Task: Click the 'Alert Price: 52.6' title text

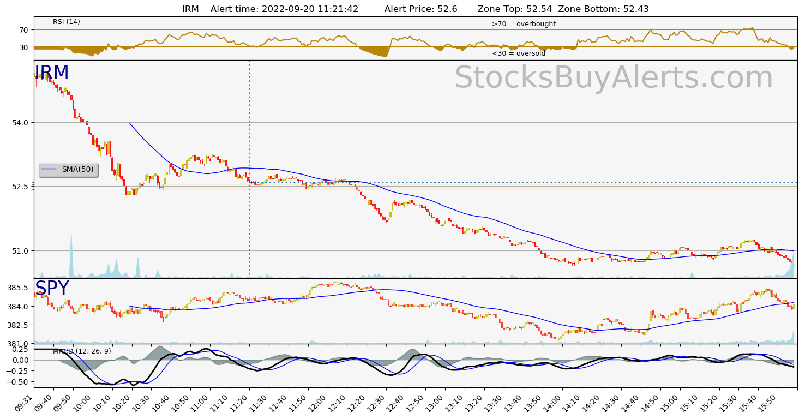Action: click(420, 9)
